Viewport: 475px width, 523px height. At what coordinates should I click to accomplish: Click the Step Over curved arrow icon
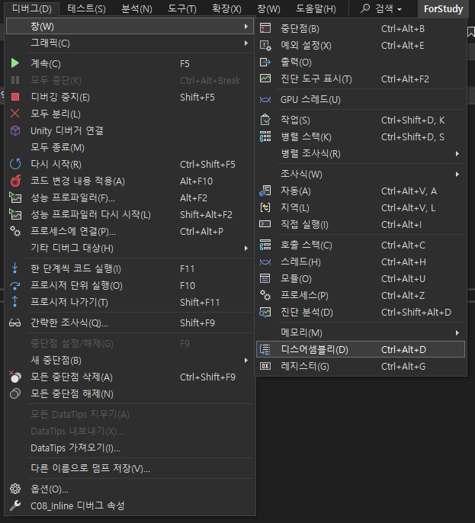[x=15, y=285]
